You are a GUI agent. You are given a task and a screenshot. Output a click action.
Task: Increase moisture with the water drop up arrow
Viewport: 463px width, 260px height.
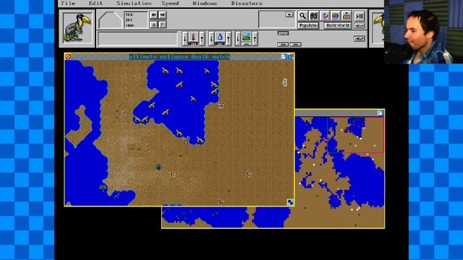(x=229, y=38)
